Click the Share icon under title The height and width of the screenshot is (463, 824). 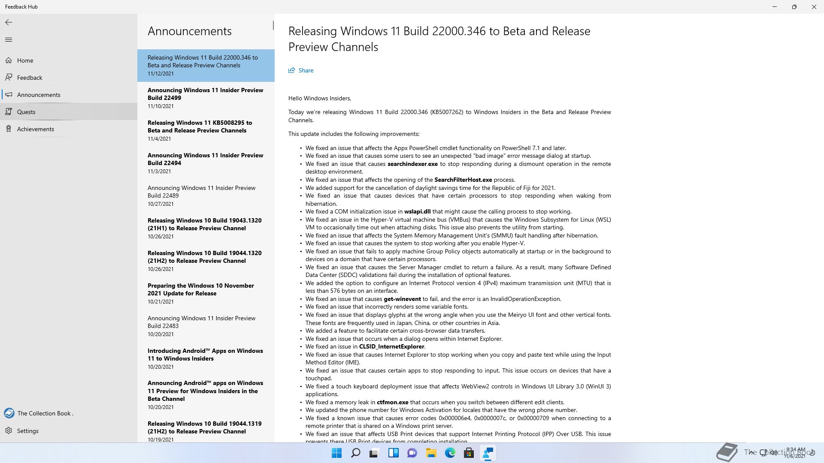(x=292, y=70)
